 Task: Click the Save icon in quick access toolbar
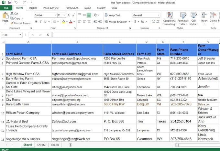(10, 2)
